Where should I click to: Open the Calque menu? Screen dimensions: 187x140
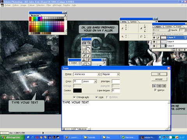click(x=31, y=5)
